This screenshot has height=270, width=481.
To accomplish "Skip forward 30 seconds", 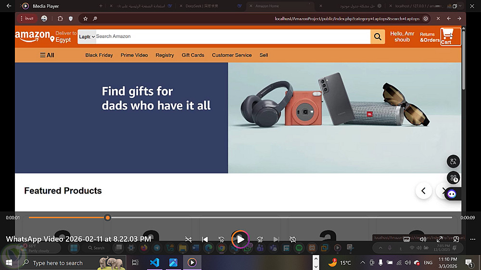I will [260, 239].
